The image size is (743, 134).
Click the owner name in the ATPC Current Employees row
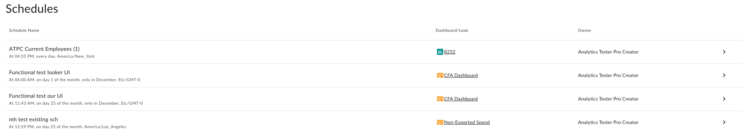click(x=608, y=52)
